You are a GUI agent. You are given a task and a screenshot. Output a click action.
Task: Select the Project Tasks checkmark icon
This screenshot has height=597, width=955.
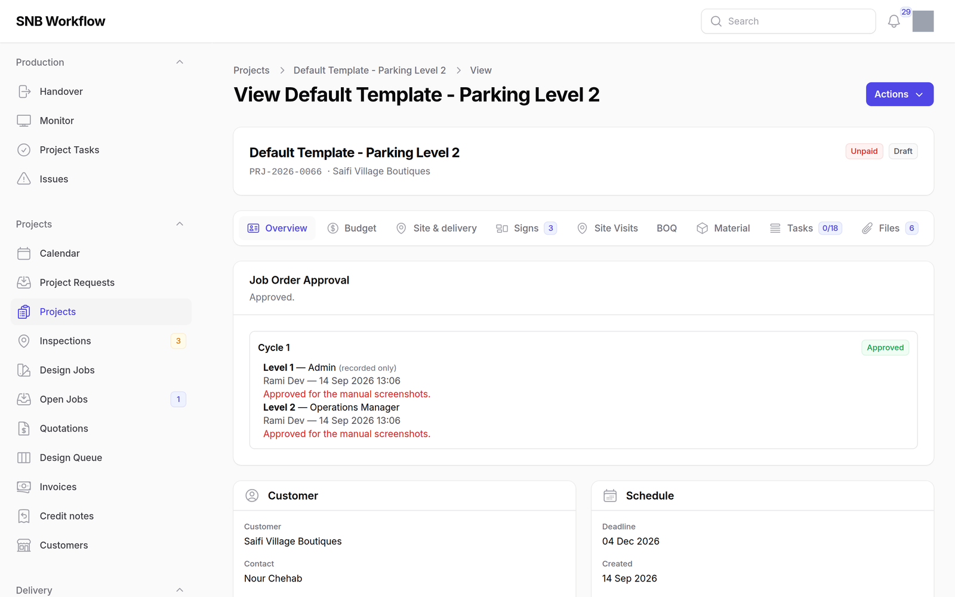24,150
